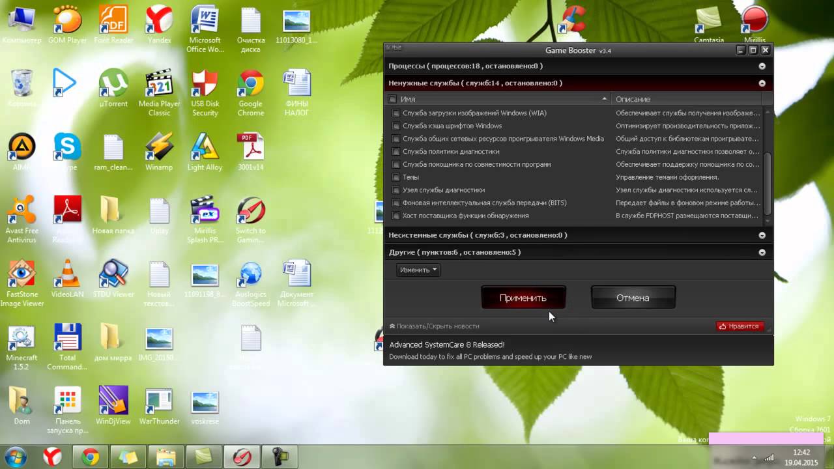Check Служба загрузки изображений Windows (WIA)
The width and height of the screenshot is (834, 469).
click(x=395, y=113)
